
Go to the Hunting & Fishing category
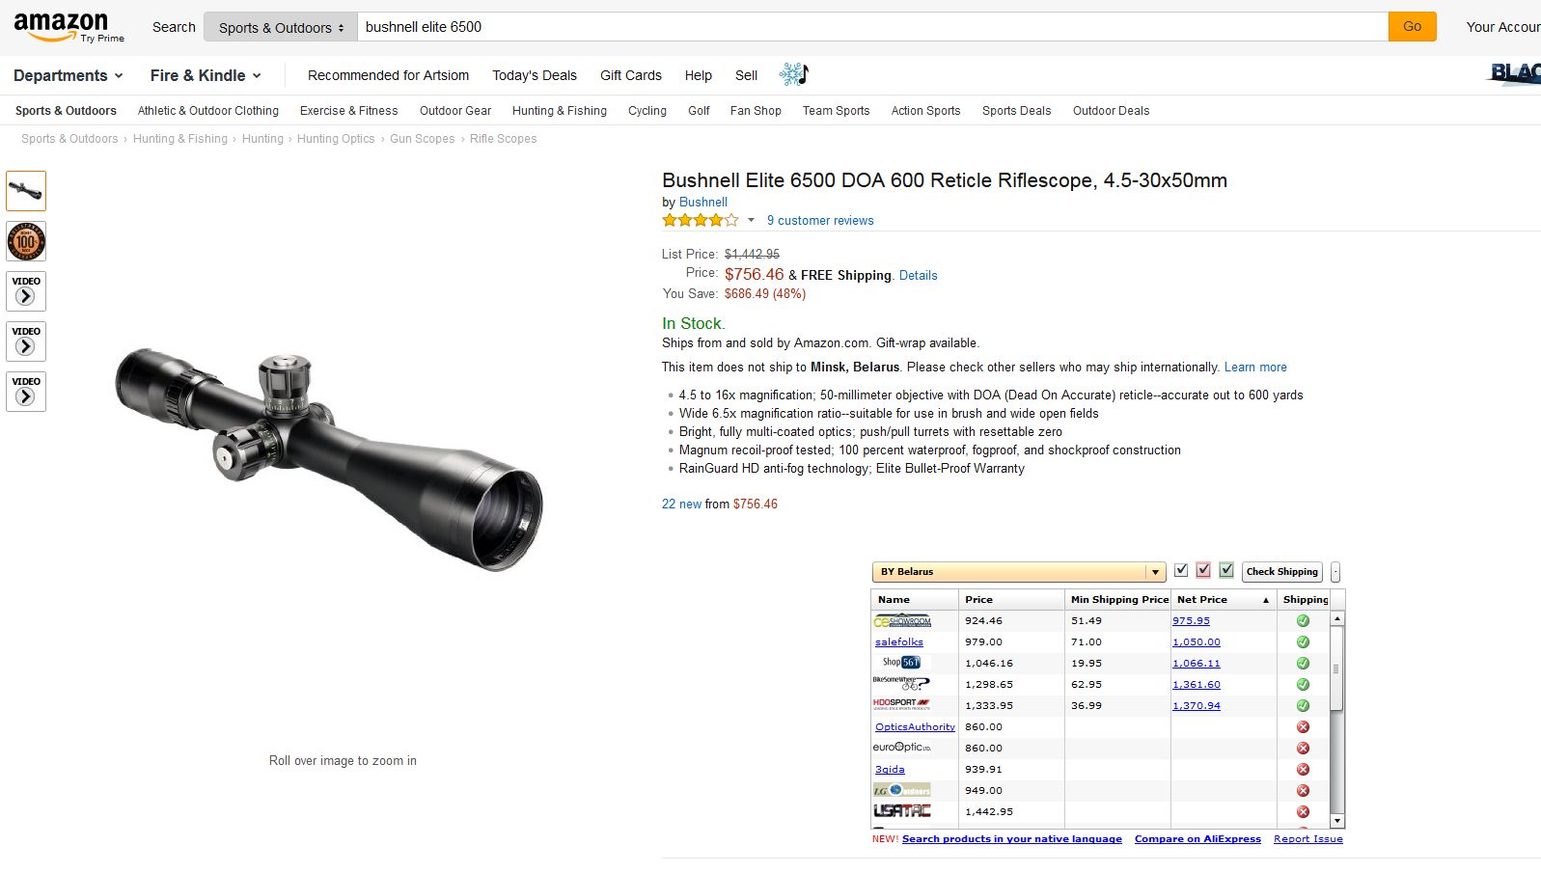(x=560, y=111)
